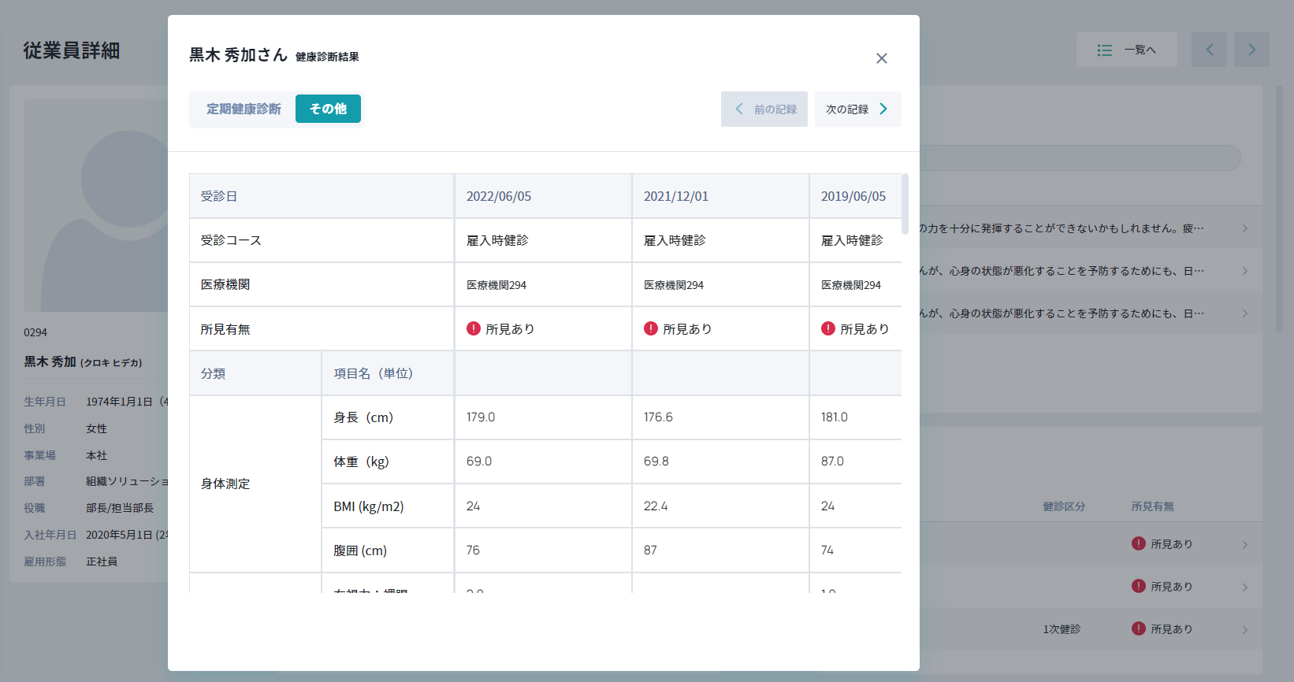
Task: Click the right chevron in 次の記録 button
Action: 883,109
